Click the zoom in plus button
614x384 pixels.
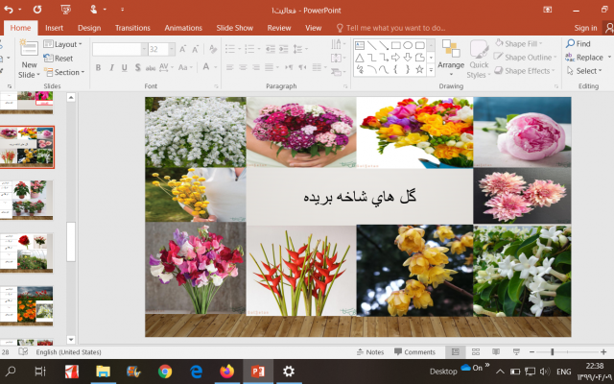coord(603,352)
